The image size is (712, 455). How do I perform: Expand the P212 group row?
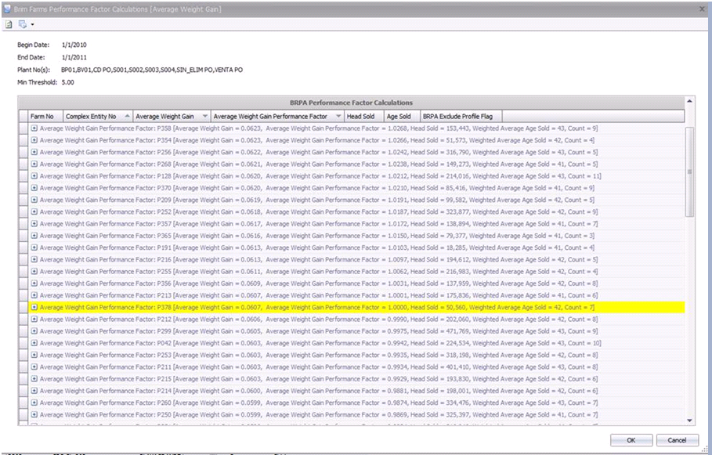[34, 320]
